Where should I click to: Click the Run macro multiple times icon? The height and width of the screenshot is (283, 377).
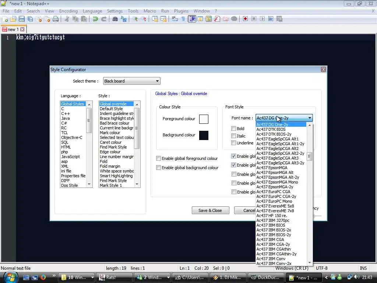click(271, 19)
